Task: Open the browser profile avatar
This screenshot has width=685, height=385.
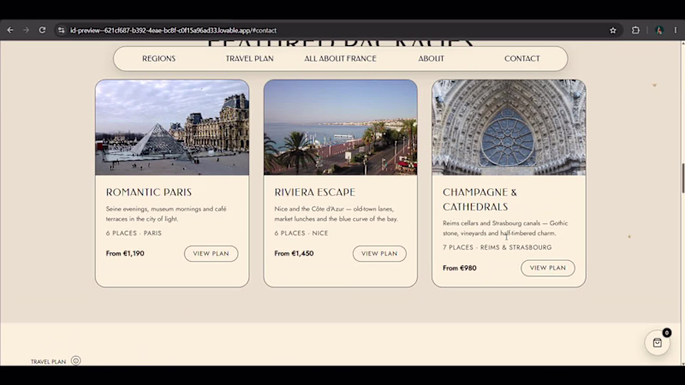Action: [659, 30]
